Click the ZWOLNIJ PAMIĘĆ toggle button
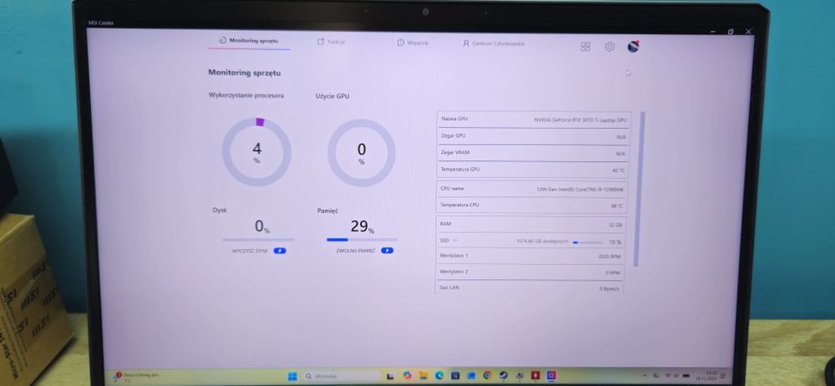Screen dimensions: 835x386 (387, 251)
